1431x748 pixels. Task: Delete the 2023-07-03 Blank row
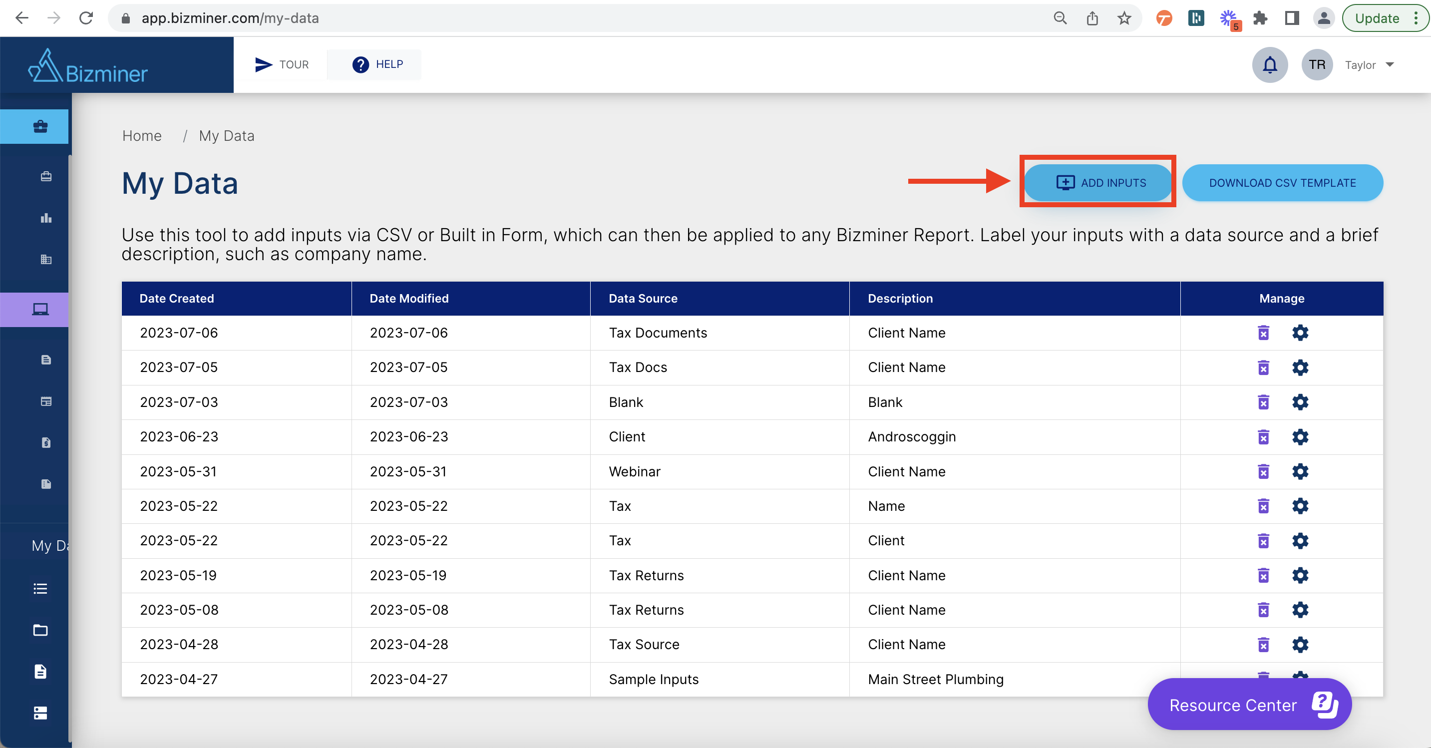click(x=1263, y=402)
